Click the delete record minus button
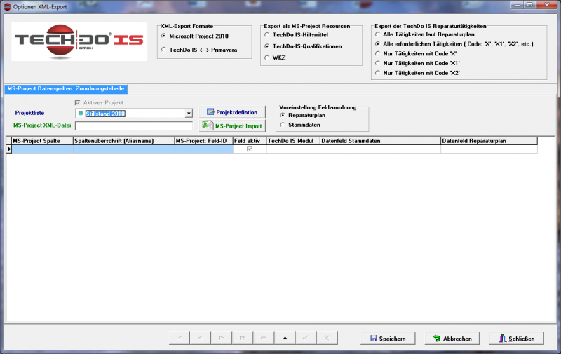 (x=264, y=338)
